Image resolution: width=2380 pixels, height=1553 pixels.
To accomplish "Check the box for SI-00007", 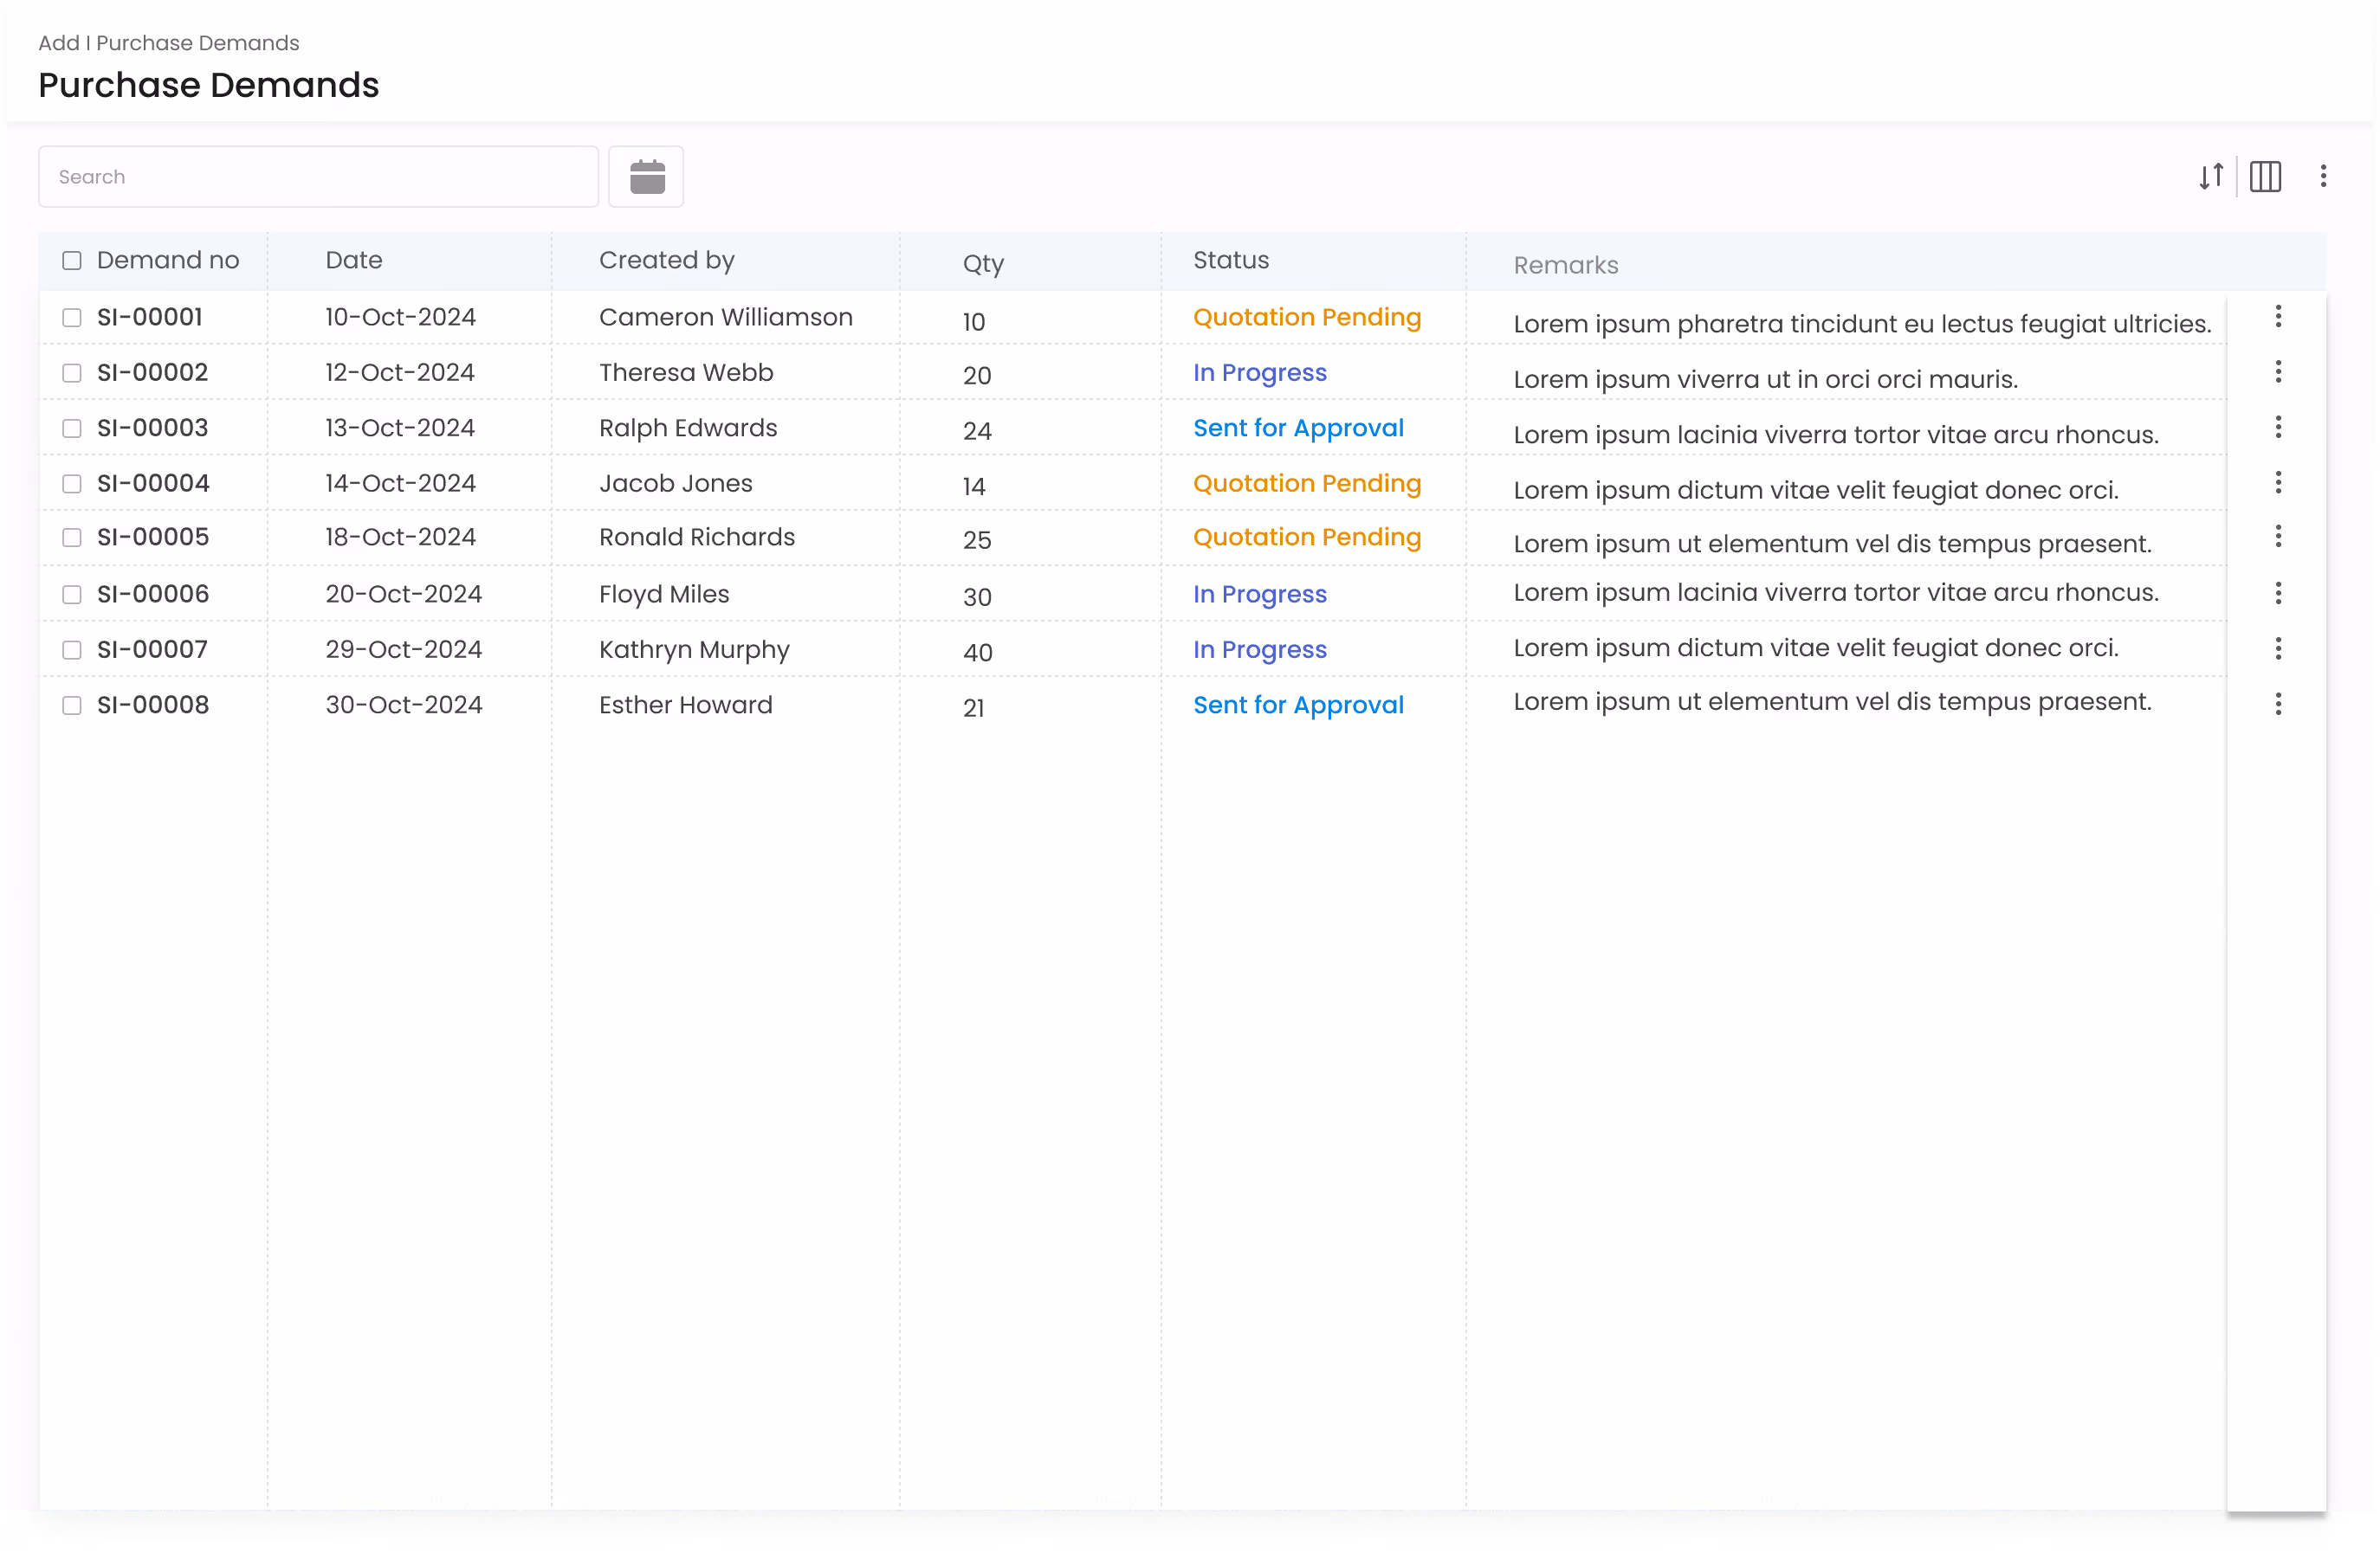I will click(72, 649).
